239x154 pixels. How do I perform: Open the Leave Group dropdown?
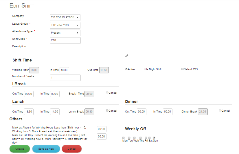coord(65,25)
